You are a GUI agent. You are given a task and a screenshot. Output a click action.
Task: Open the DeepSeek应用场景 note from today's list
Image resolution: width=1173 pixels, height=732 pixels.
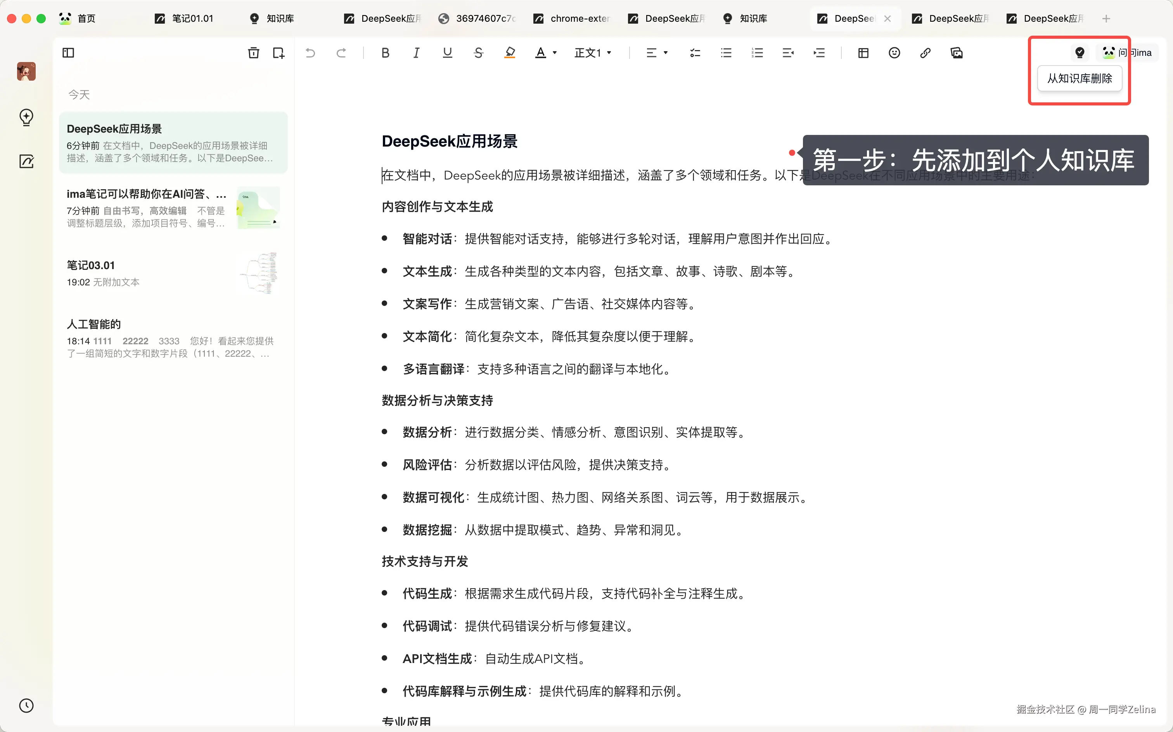pyautogui.click(x=173, y=143)
